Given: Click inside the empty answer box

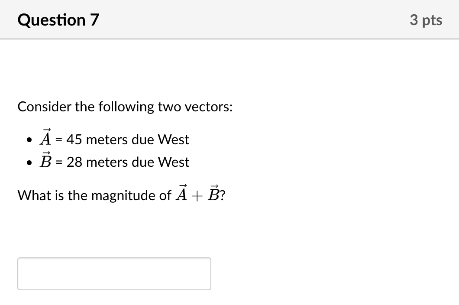Looking at the screenshot, I should [x=114, y=273].
